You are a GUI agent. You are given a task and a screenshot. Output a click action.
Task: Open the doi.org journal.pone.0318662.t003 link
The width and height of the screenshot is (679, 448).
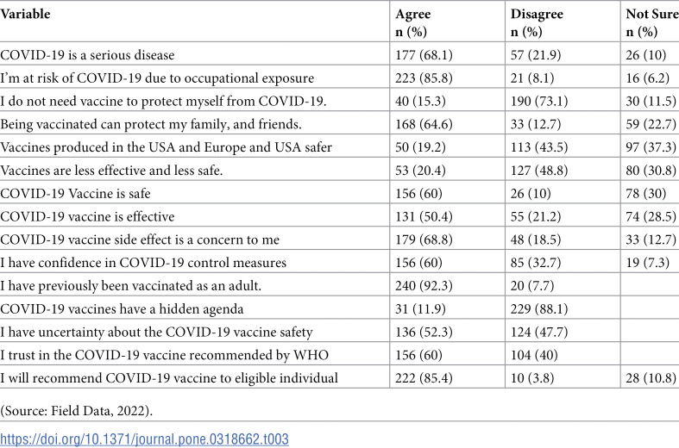click(x=144, y=439)
